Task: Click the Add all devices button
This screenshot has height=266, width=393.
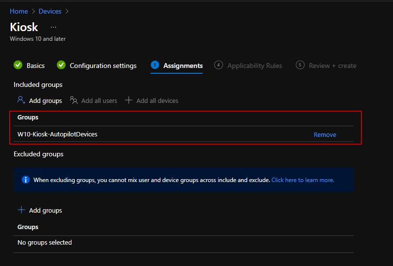Action: click(x=152, y=100)
